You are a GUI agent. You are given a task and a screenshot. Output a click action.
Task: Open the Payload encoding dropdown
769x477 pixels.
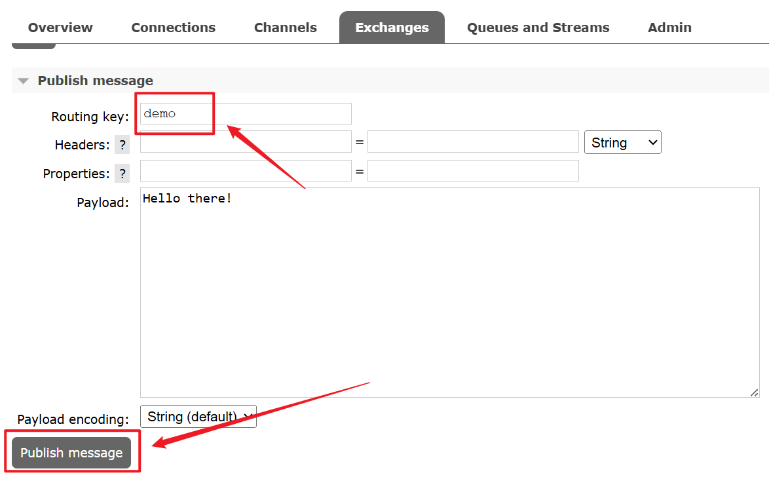(x=198, y=417)
